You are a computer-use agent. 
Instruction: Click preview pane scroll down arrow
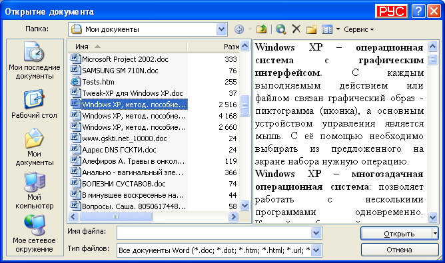click(432, 217)
